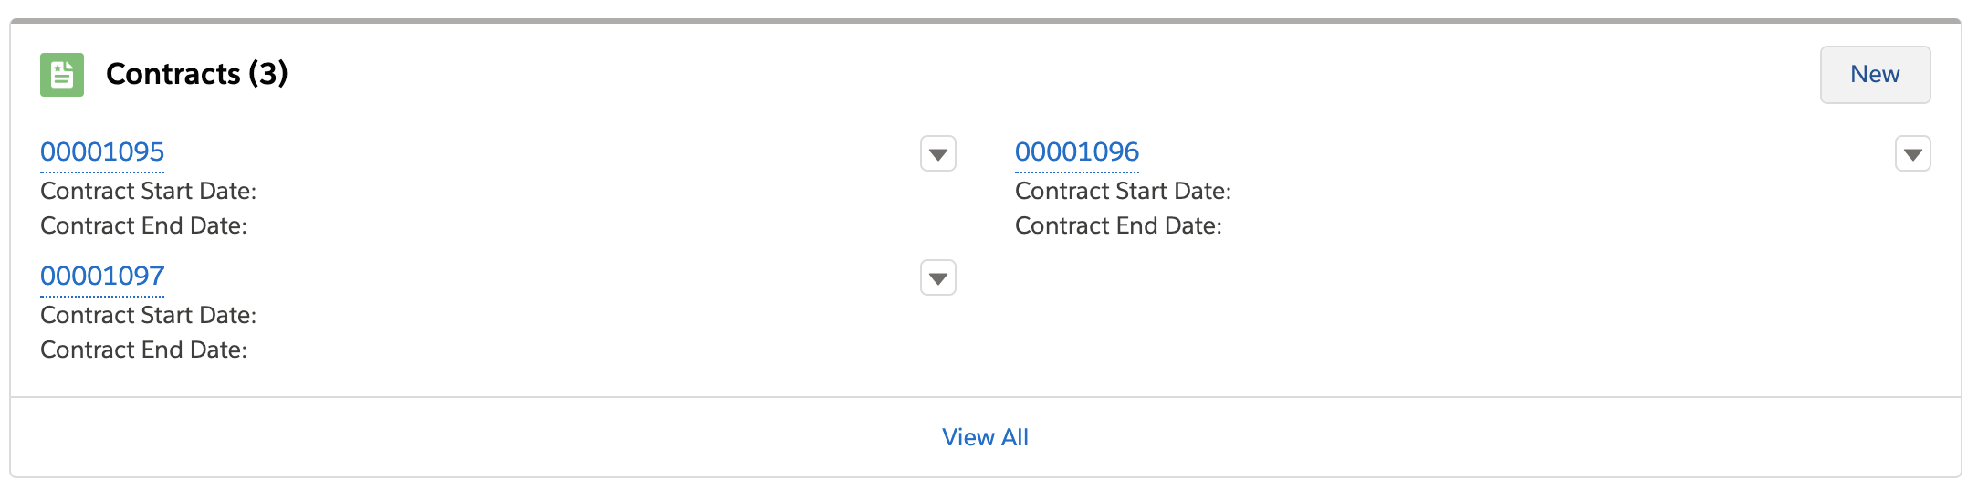The width and height of the screenshot is (1988, 491).
Task: Open contract 00001097
Action: (102, 276)
